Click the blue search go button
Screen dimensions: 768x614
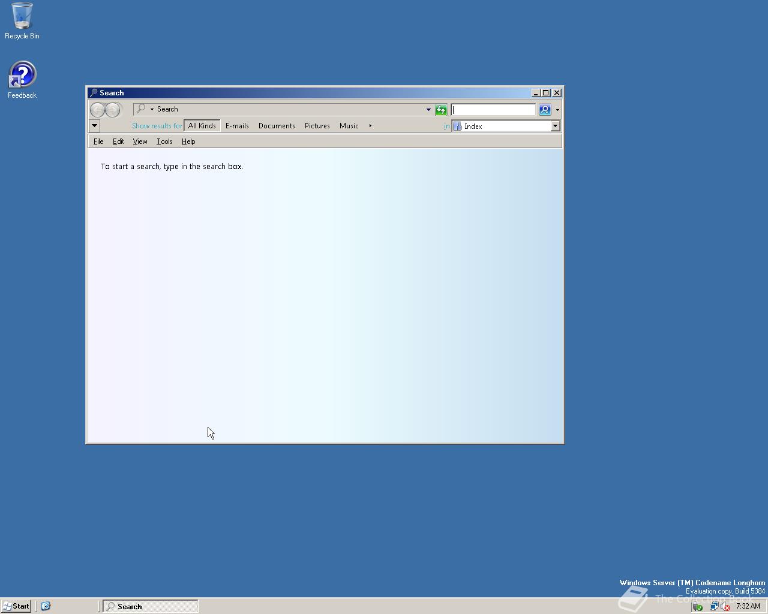click(545, 110)
